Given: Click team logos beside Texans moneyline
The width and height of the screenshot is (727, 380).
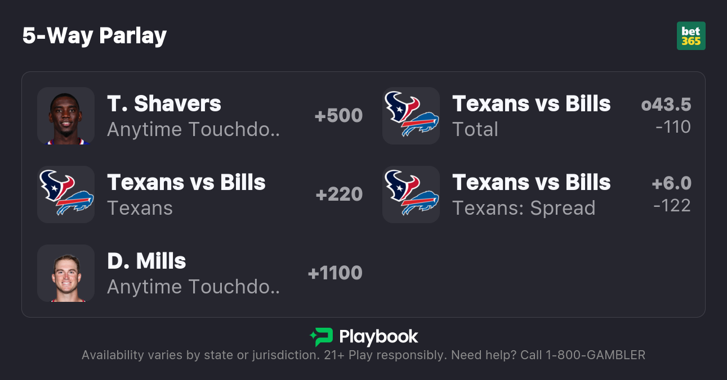Looking at the screenshot, I should click(66, 194).
